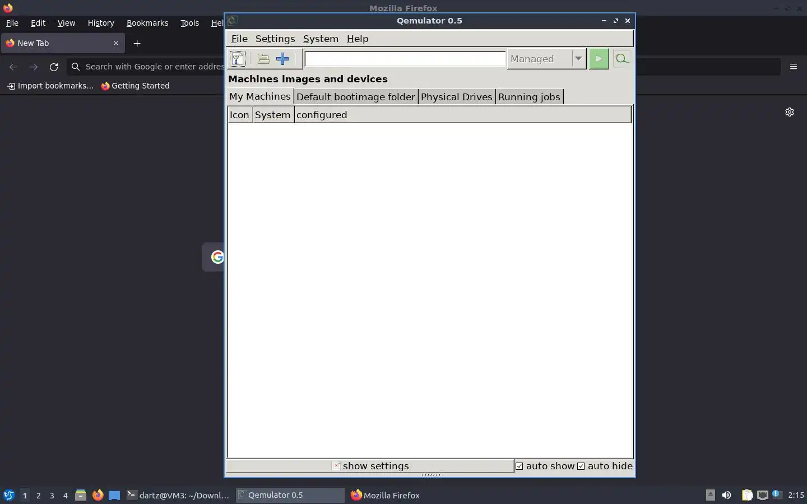
Task: Toggle auto hide checkbox
Action: [581, 466]
